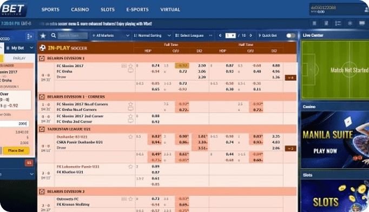Open stats icon for FC Slonim 2017

click(124, 66)
